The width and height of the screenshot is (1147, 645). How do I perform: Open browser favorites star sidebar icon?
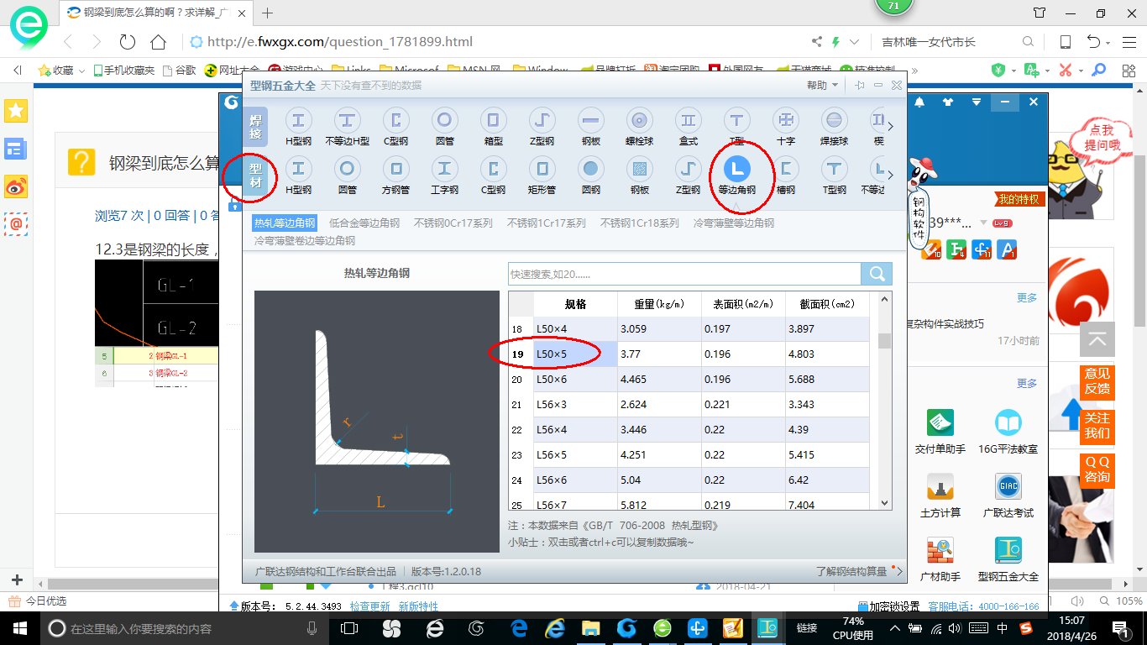click(x=16, y=110)
